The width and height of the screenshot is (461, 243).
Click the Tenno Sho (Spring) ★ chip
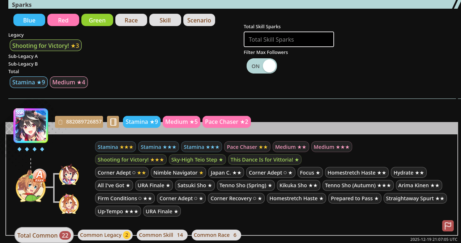246,185
